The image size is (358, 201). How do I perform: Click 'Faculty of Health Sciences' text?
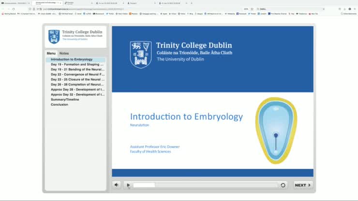[x=150, y=152]
